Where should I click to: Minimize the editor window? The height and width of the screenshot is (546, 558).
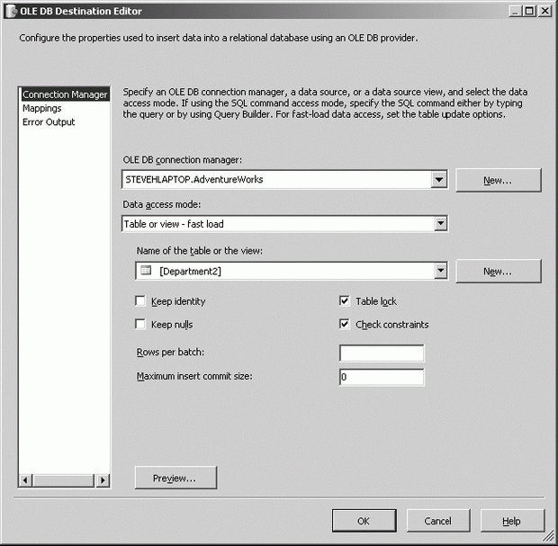point(515,12)
